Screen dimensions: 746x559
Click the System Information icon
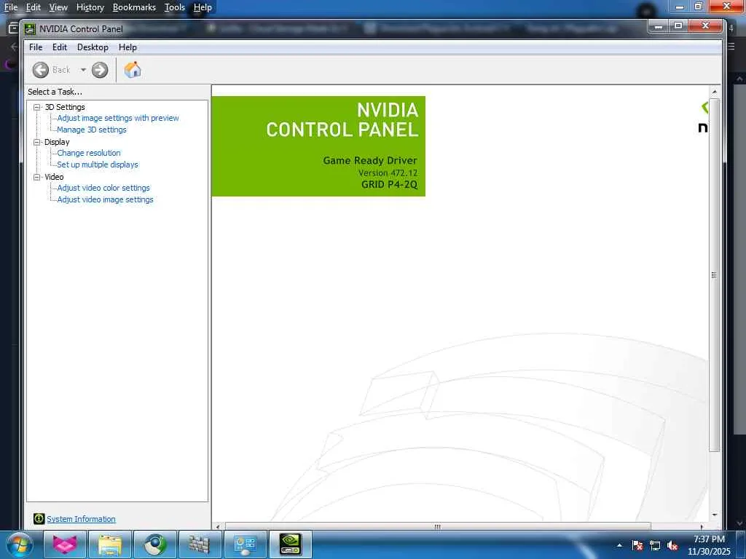point(39,518)
